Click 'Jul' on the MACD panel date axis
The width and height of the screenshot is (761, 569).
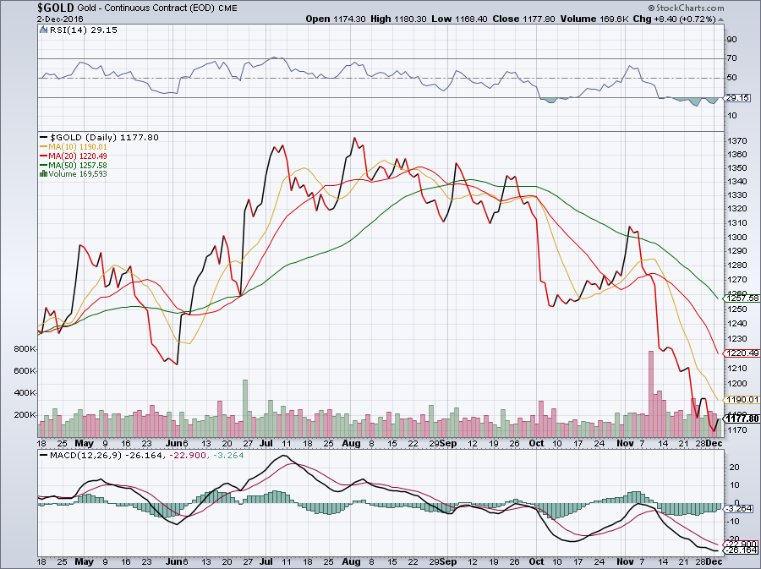click(266, 561)
